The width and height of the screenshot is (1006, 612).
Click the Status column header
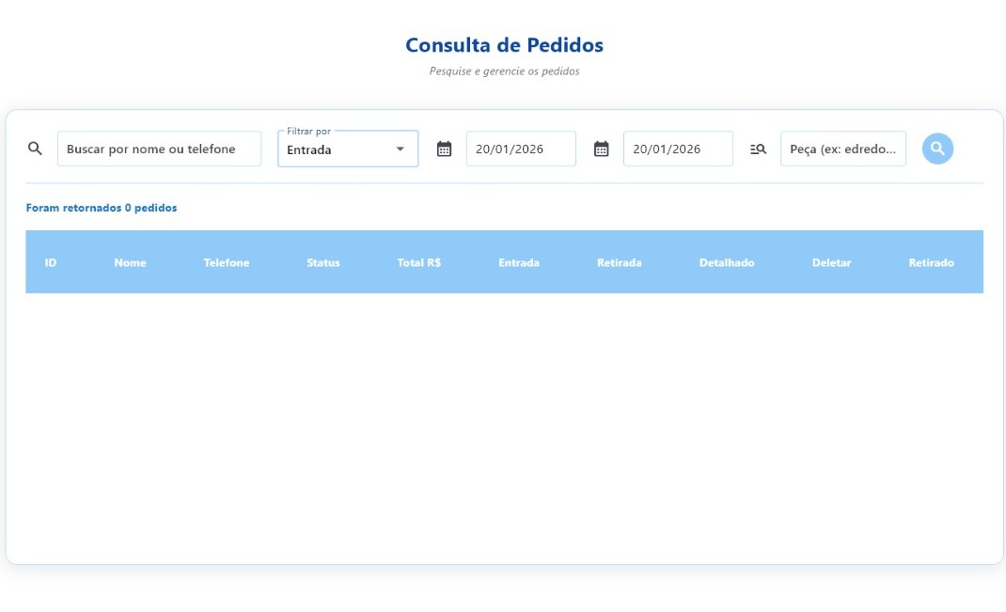[x=323, y=262]
